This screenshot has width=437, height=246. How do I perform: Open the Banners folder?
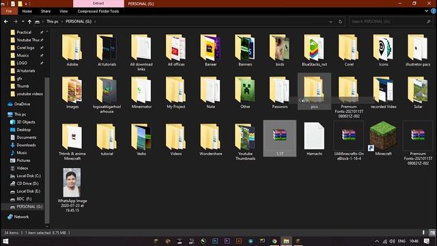click(x=245, y=50)
